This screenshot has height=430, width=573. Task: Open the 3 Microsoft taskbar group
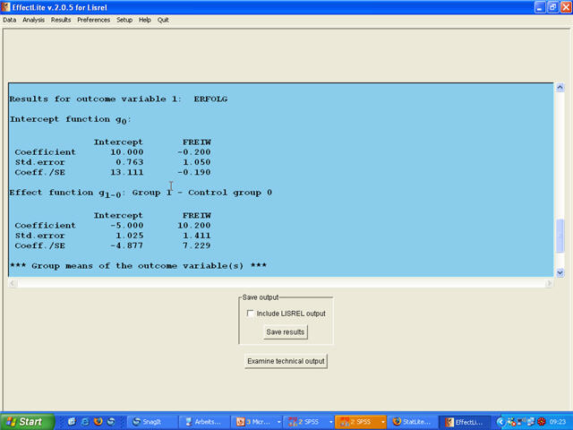click(x=254, y=421)
